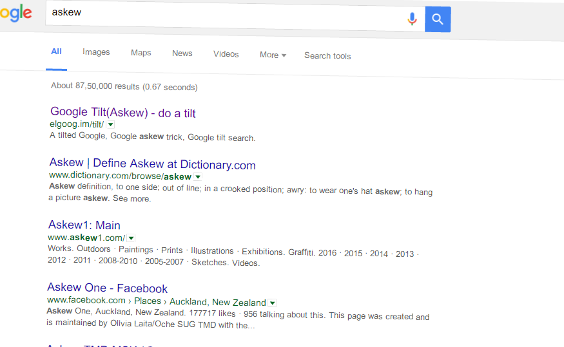The width and height of the screenshot is (564, 347).
Task: Open the Askew1: Main result
Action: (84, 225)
